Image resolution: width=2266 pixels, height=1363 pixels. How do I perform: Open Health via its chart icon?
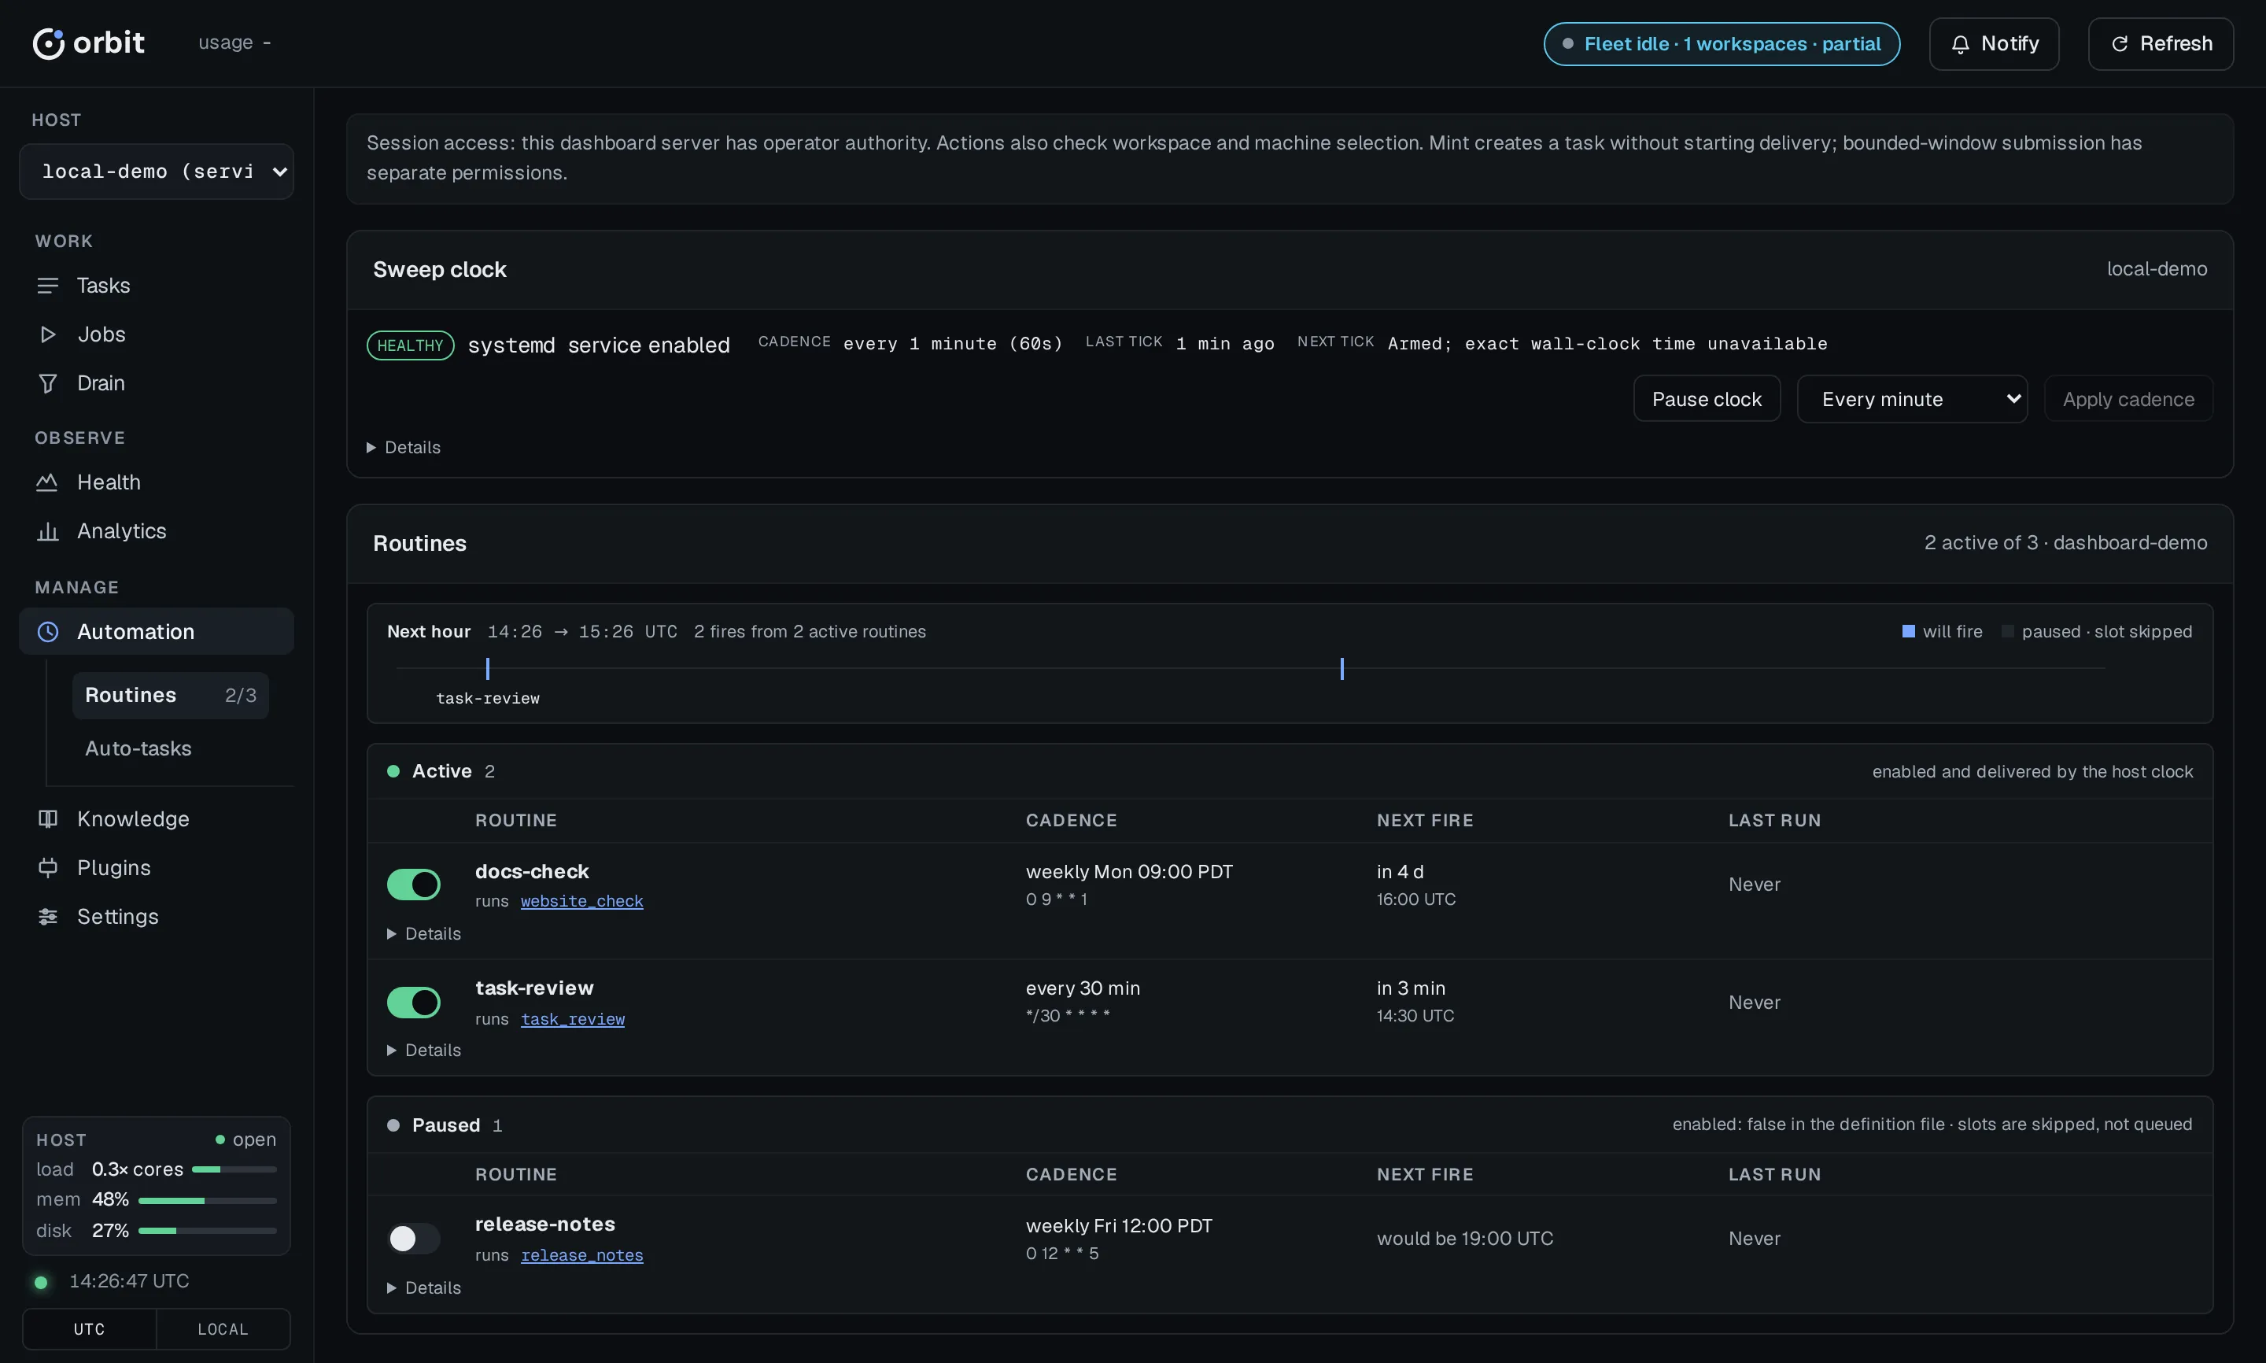click(47, 482)
